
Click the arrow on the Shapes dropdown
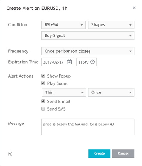pyautogui.click(x=130, y=25)
